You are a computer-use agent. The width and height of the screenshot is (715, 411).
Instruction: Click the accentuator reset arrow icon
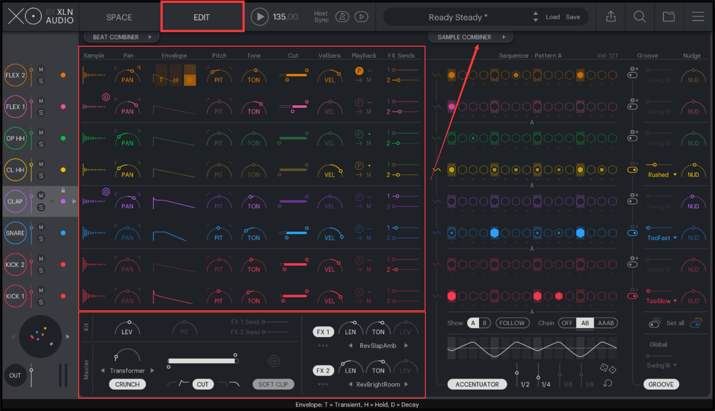(608, 384)
